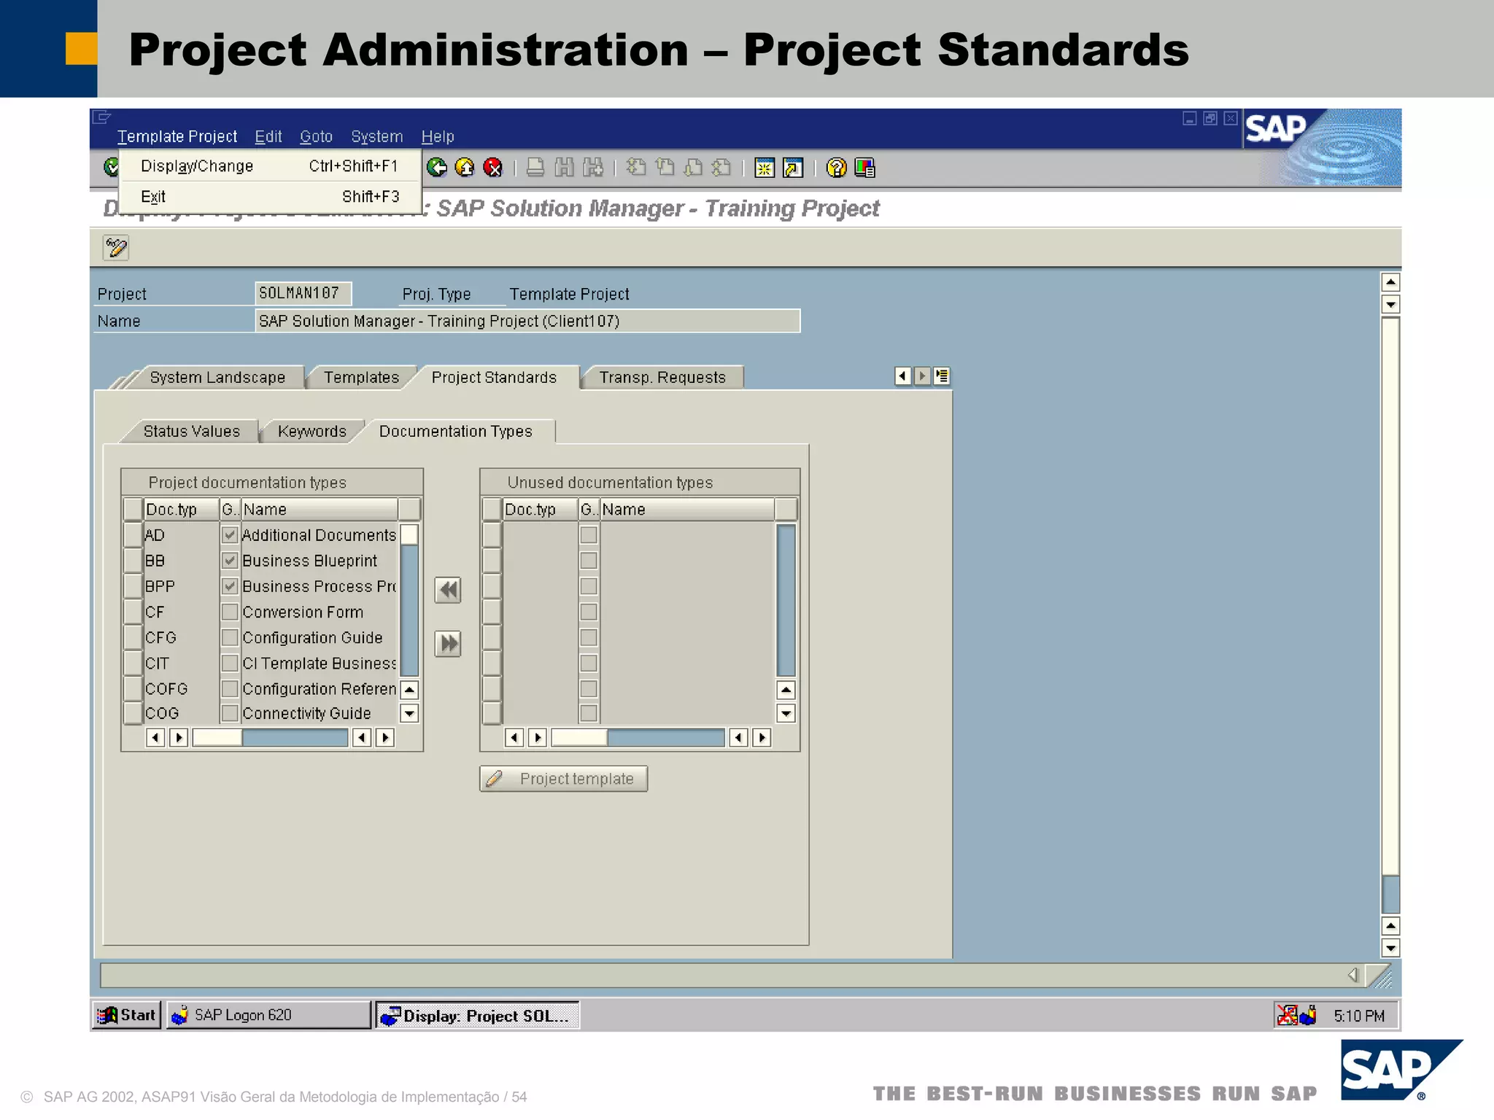Click the green Enter checkmark toolbar icon
This screenshot has height=1120, width=1494.
coord(111,168)
